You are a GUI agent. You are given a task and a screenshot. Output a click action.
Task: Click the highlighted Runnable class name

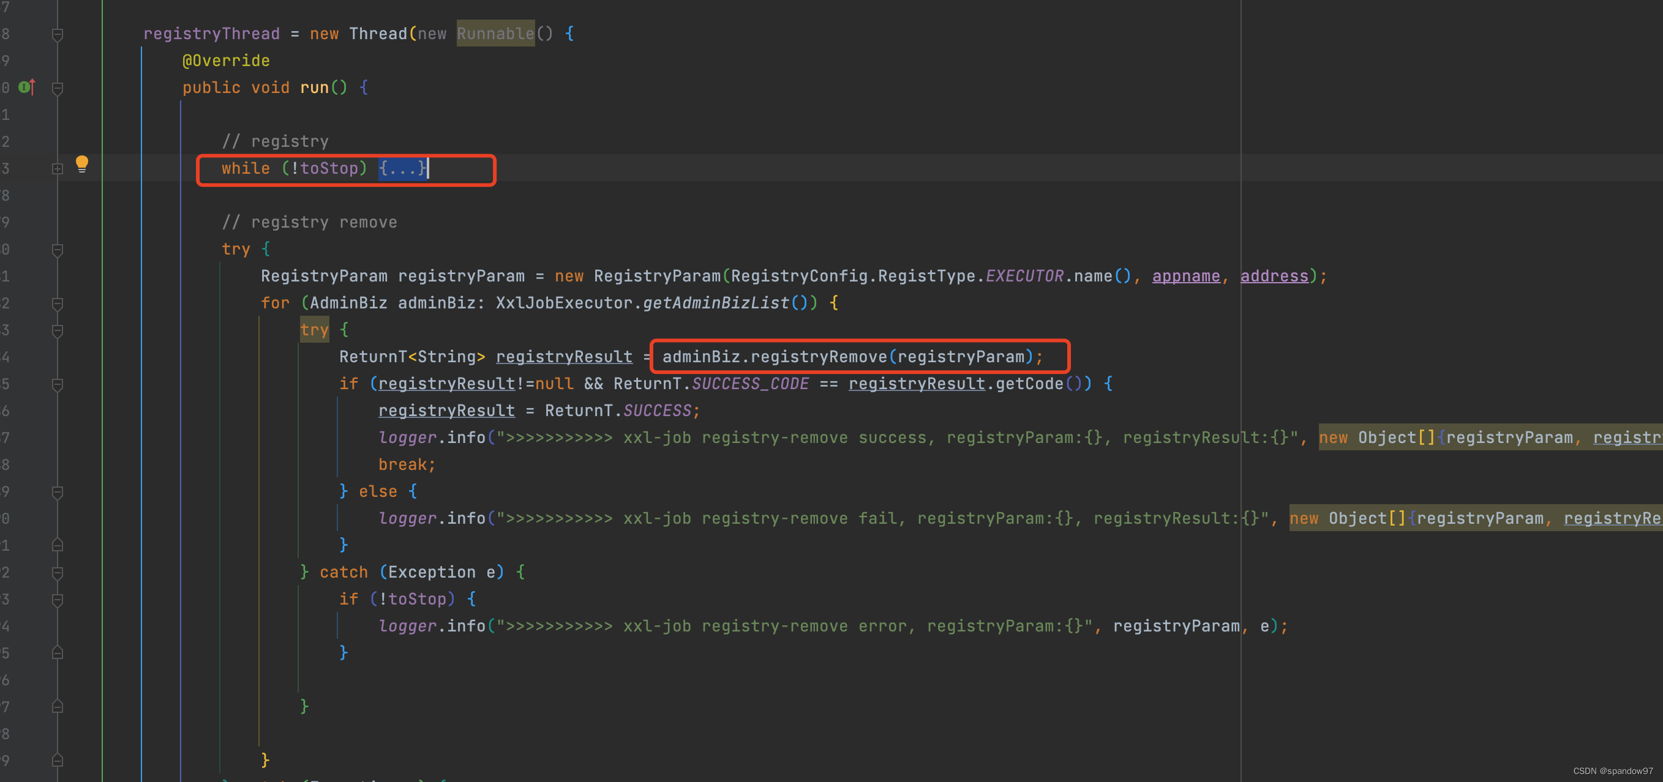coord(495,34)
